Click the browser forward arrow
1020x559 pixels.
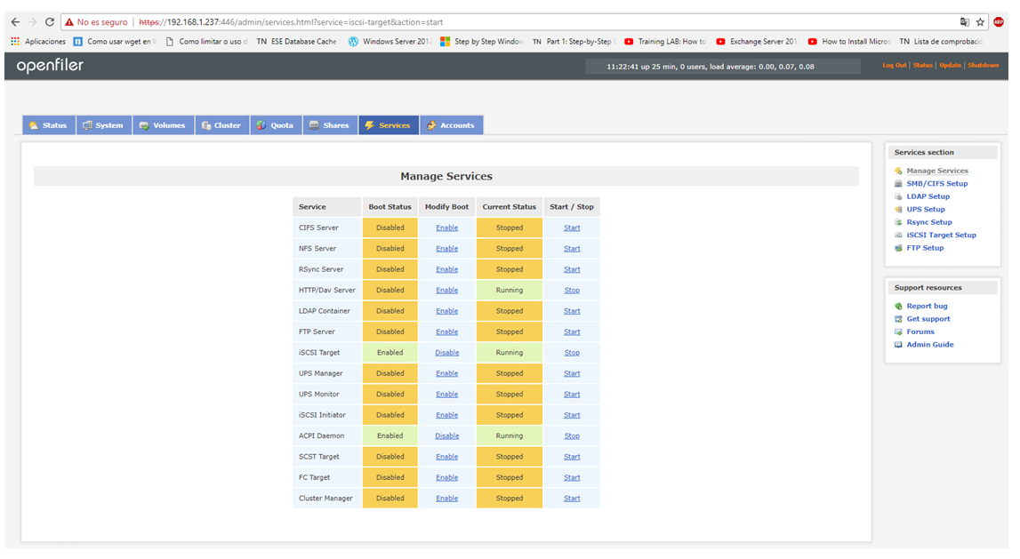(33, 22)
